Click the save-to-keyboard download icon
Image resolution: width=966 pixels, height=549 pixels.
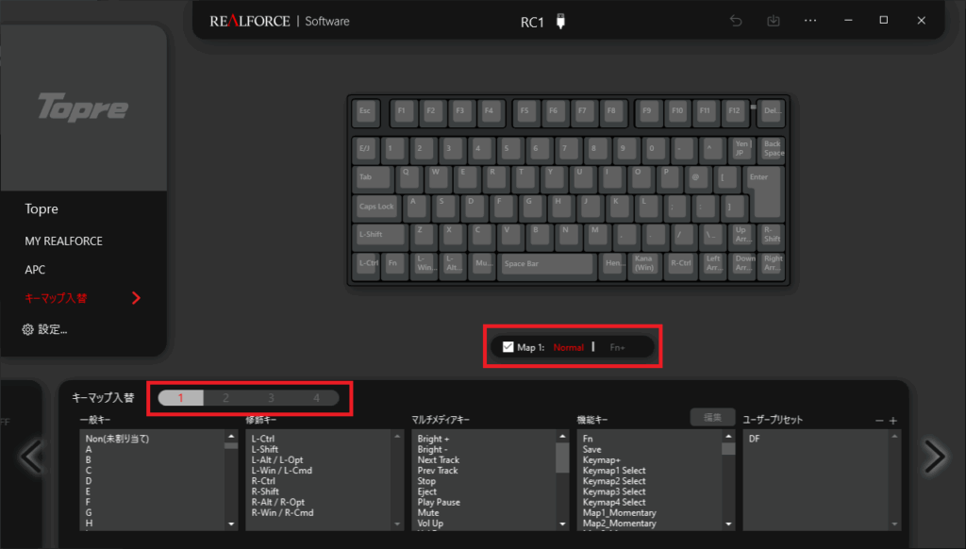click(x=774, y=21)
